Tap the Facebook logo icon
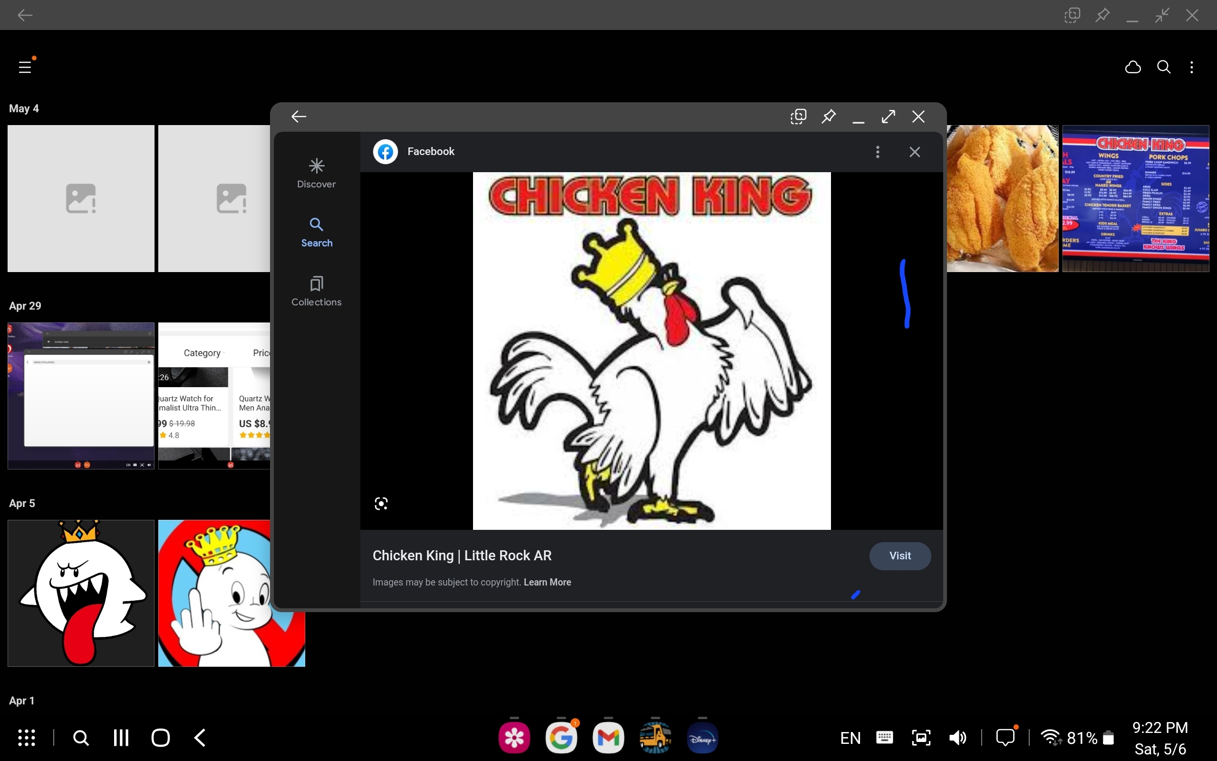The image size is (1217, 761). [385, 151]
